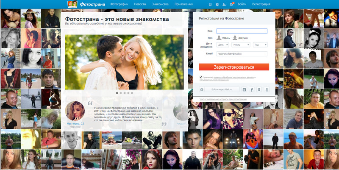Viewport: 339px width, 170px height.
Task: Click Войти in the header
Action: coord(242,4)
